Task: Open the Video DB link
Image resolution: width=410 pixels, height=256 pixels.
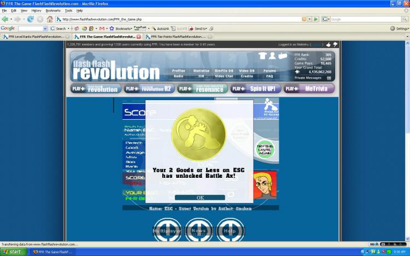Action: [247, 71]
